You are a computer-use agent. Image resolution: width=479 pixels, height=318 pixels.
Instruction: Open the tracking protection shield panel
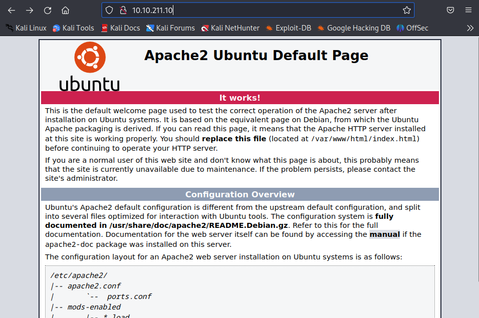[x=109, y=11]
